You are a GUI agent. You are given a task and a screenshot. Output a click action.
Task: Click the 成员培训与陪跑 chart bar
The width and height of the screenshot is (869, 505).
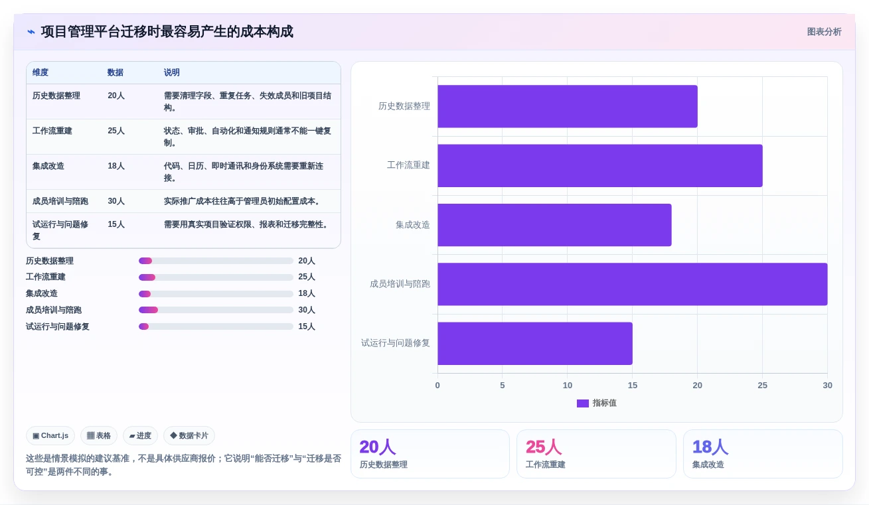click(x=633, y=284)
